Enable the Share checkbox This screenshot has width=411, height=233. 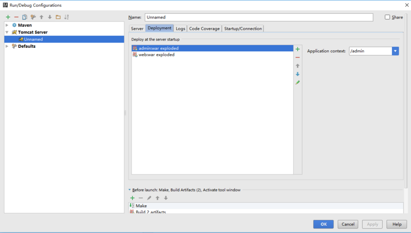pos(387,17)
